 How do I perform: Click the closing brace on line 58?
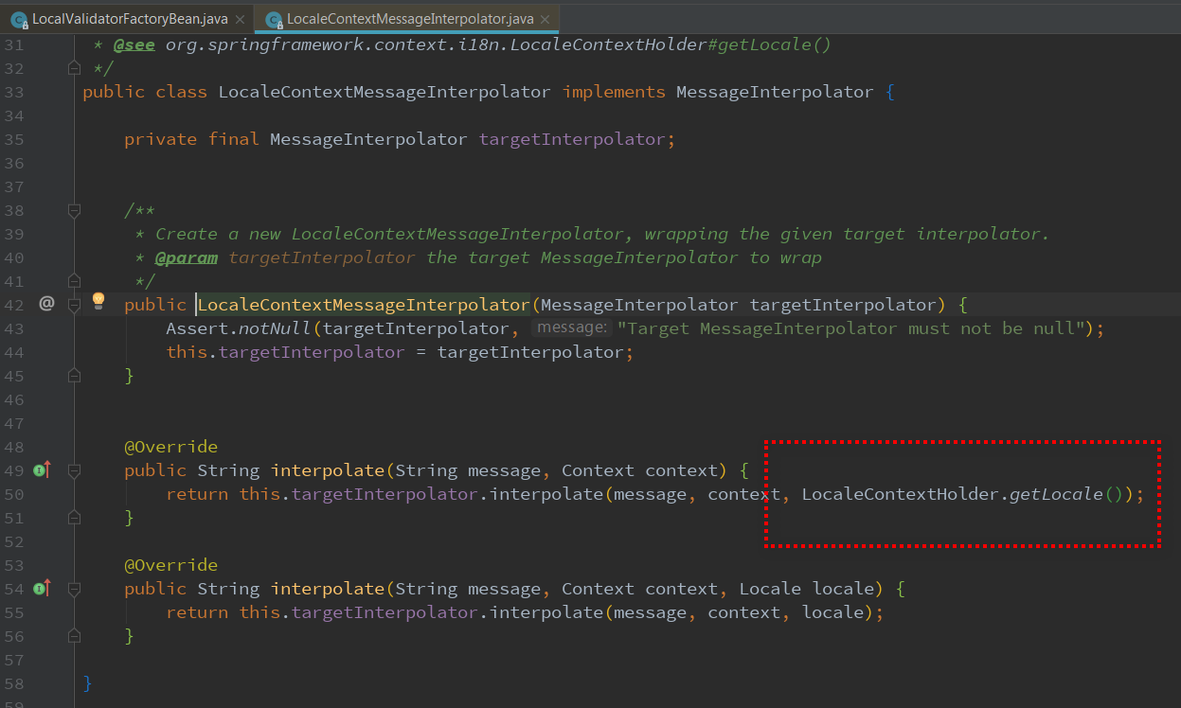pos(88,683)
